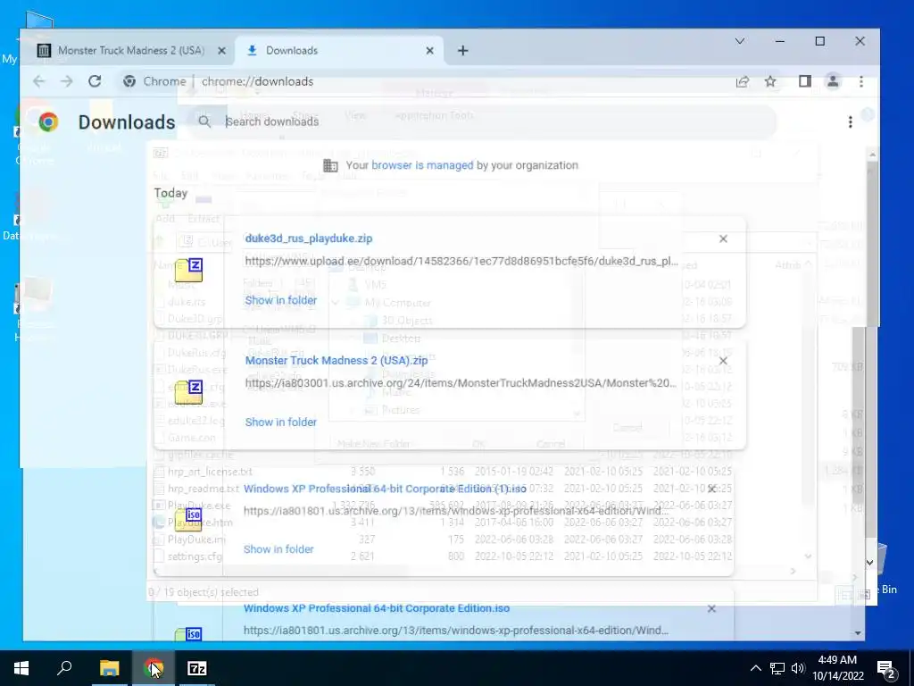Open the clock showing 4:49 AM
This screenshot has height=686, width=914.
coord(837,668)
